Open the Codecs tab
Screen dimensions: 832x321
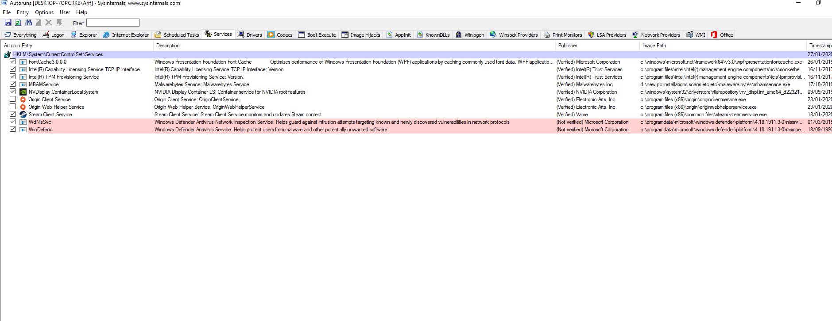280,35
